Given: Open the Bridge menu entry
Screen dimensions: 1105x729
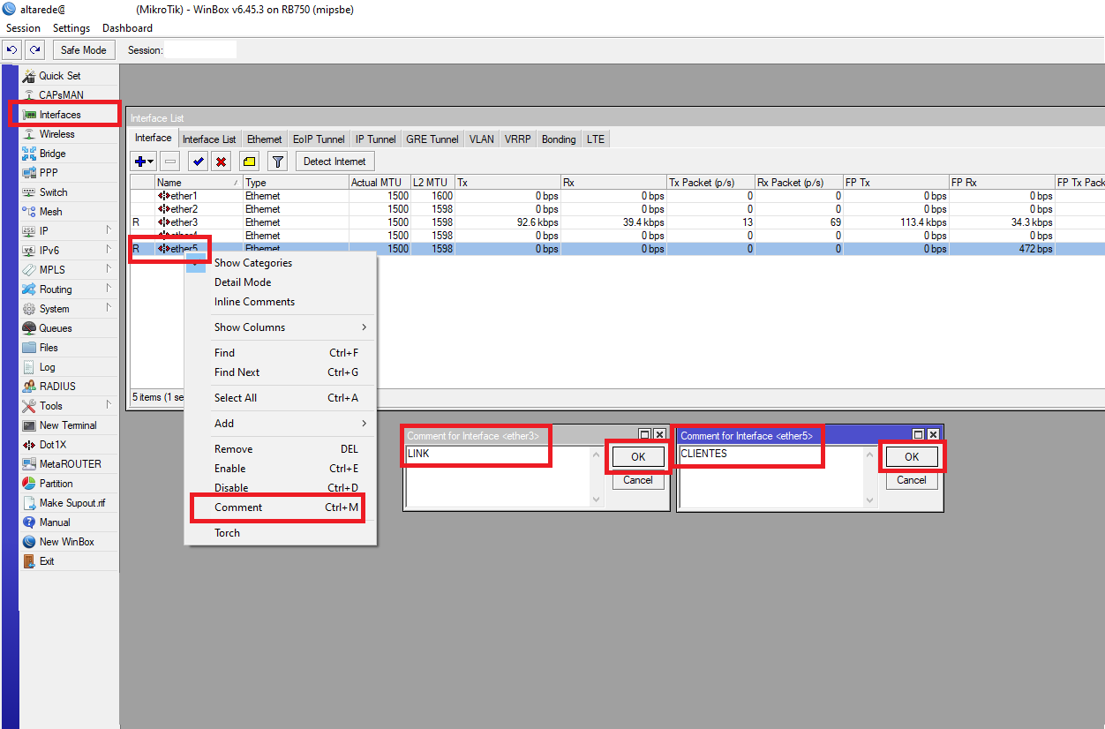Looking at the screenshot, I should pyautogui.click(x=69, y=154).
